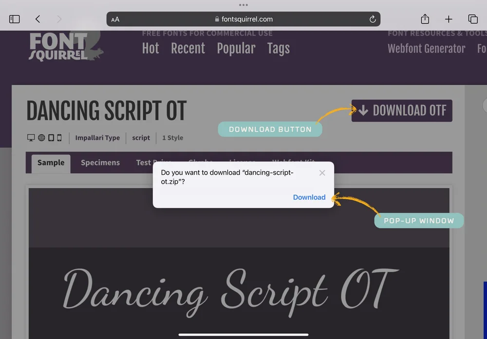
Task: Switch to the Specimens tab
Action: pos(100,162)
